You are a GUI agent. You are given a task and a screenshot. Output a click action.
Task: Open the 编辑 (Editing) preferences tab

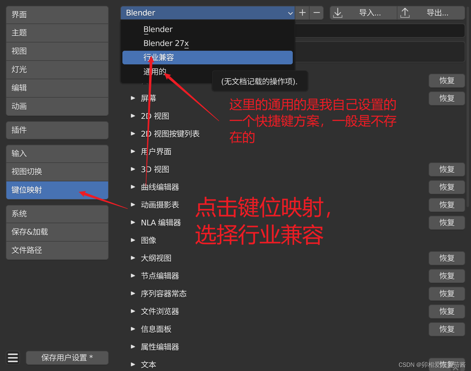pos(57,88)
